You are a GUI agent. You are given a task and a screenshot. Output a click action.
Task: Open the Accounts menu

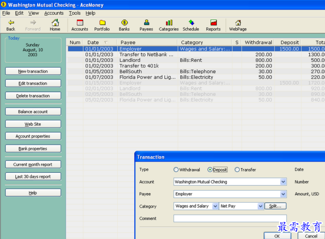(x=54, y=13)
